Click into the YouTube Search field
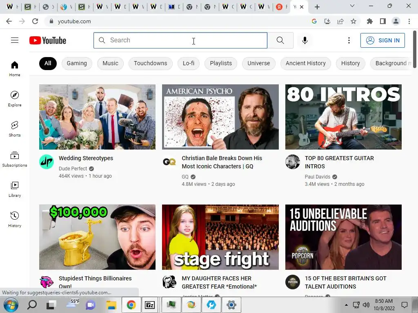Viewport: 418px width, 313px height. pos(180,40)
